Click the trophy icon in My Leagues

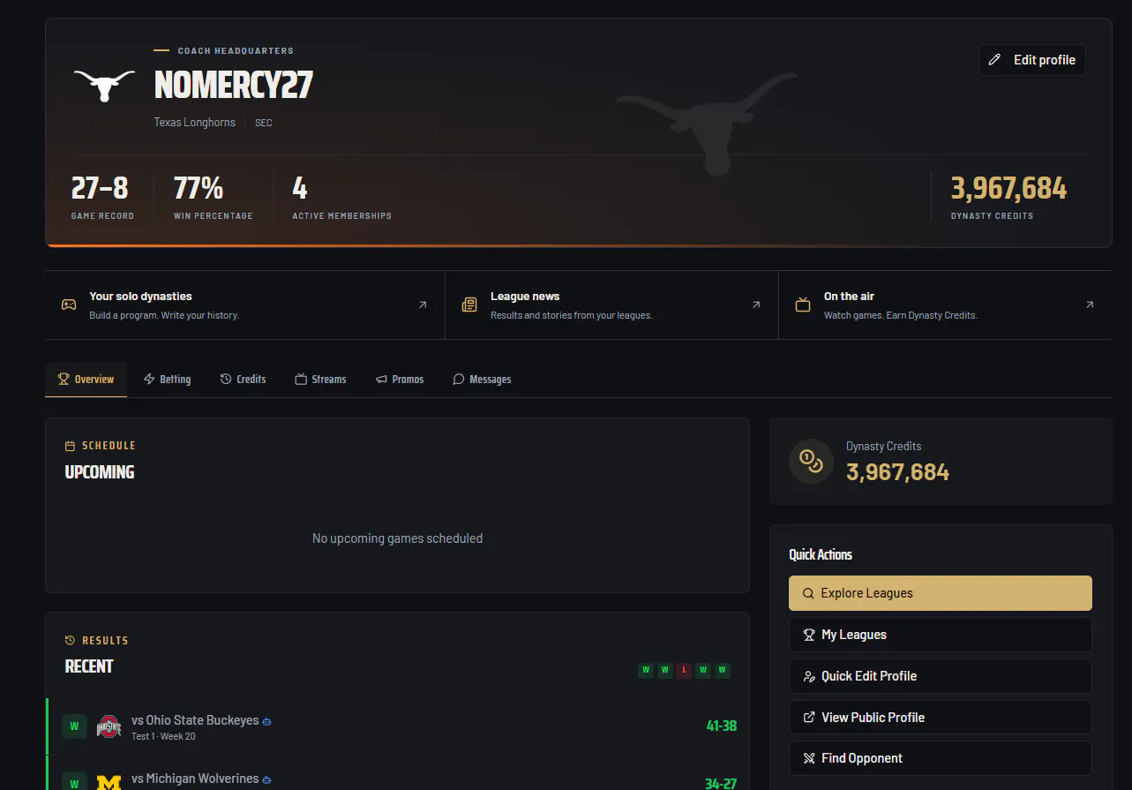point(808,635)
